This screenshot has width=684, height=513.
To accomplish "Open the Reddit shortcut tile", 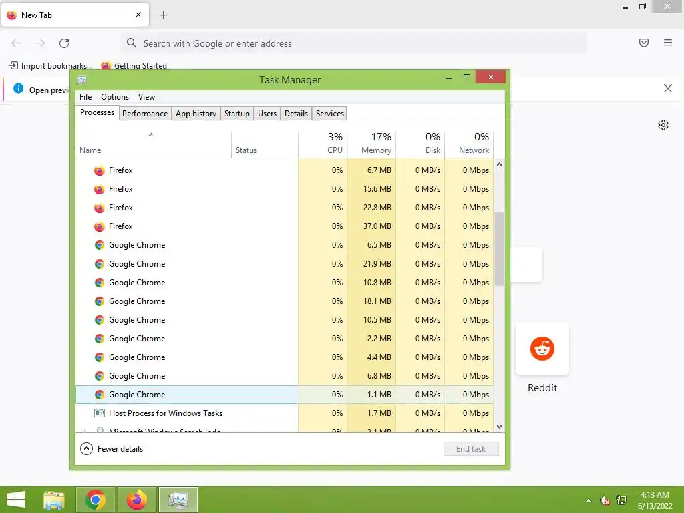I will 542,349.
